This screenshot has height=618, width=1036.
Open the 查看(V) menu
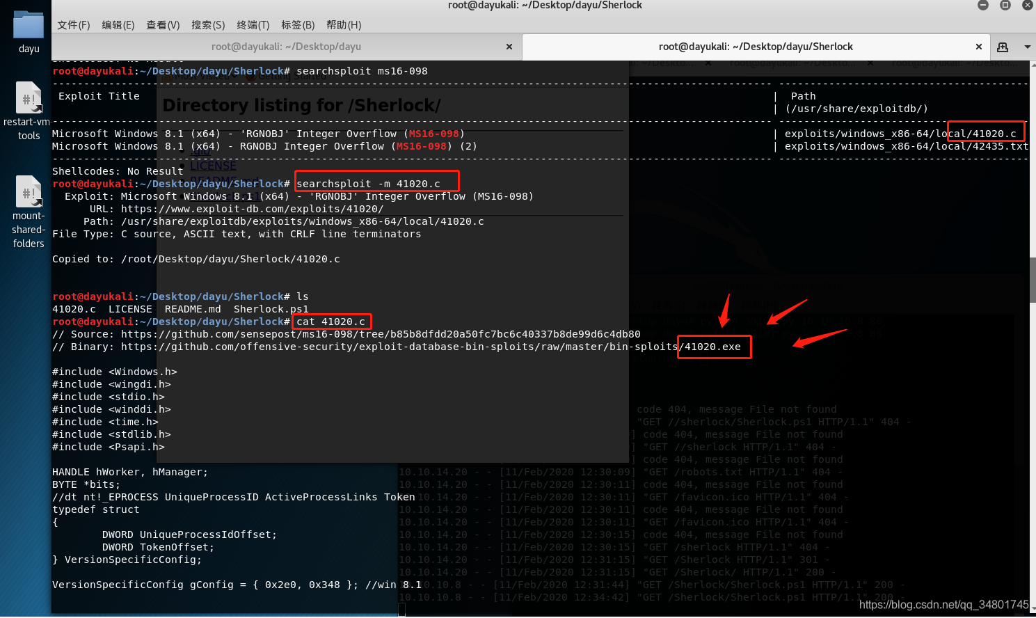click(x=163, y=25)
